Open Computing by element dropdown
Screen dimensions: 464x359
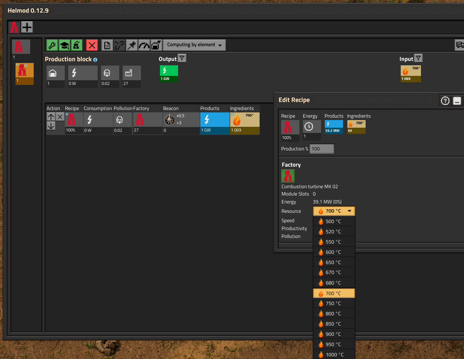click(194, 45)
